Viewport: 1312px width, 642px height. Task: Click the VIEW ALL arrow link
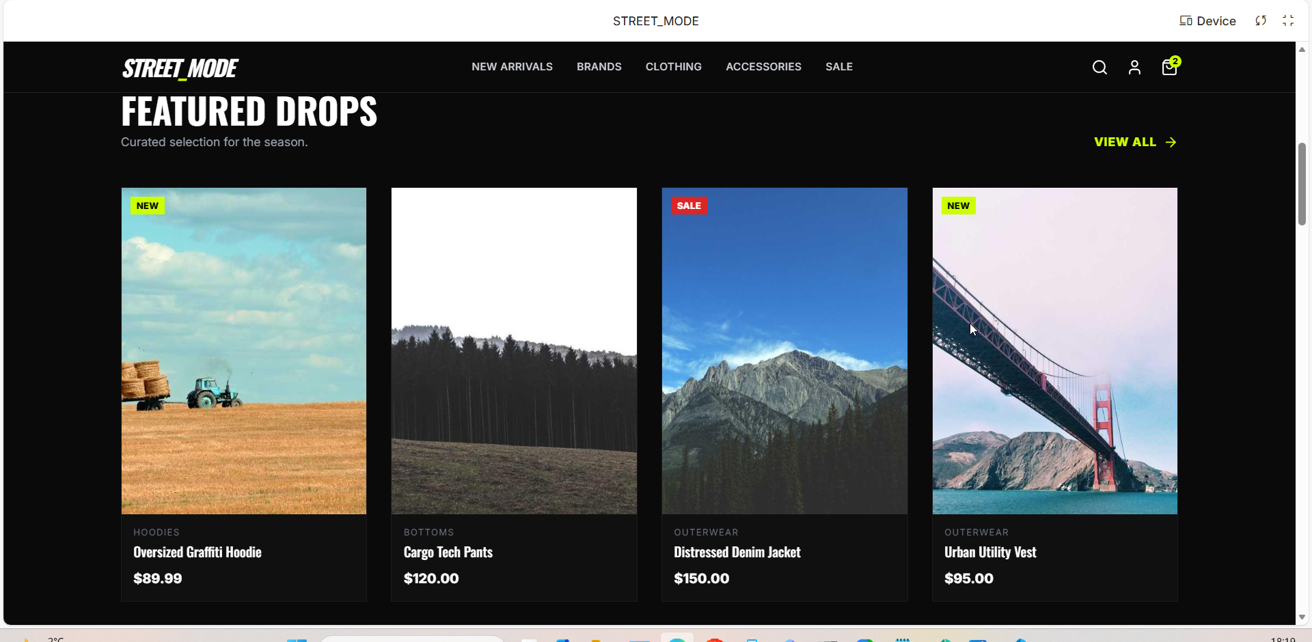tap(1135, 142)
